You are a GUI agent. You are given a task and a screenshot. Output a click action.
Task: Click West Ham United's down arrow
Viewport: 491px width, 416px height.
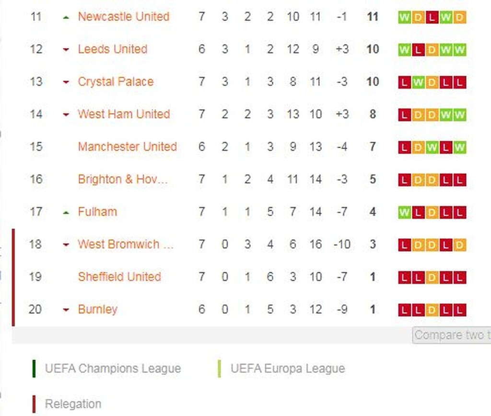(66, 115)
